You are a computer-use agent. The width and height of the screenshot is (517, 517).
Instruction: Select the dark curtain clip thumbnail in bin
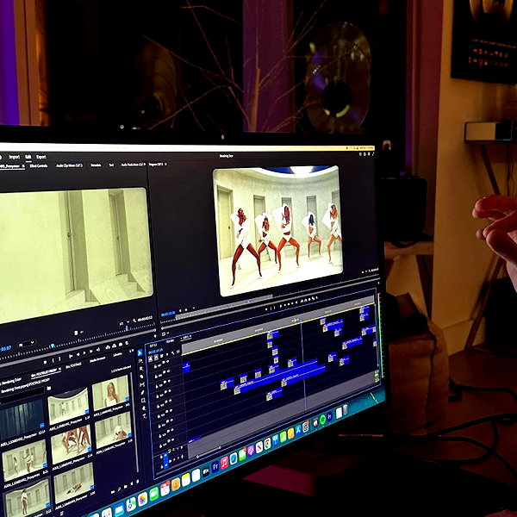[22, 419]
